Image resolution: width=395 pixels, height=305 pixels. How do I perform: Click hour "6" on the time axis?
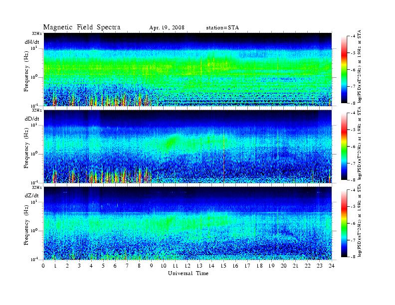pos(115,266)
